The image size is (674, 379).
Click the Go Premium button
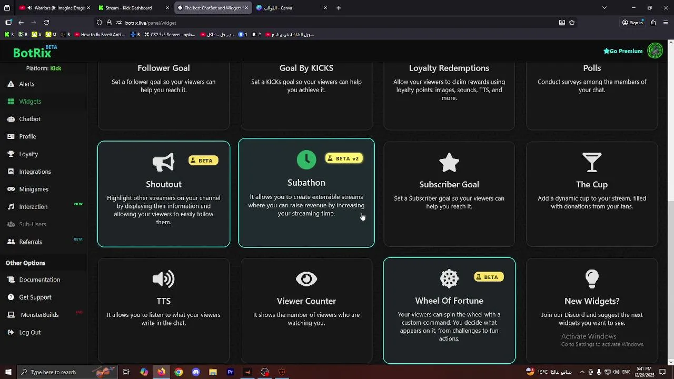click(623, 51)
